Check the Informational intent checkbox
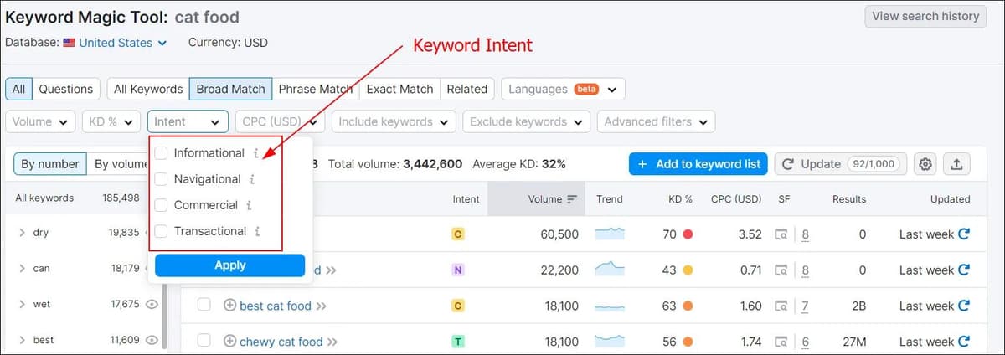The height and width of the screenshot is (355, 1005). pos(162,153)
